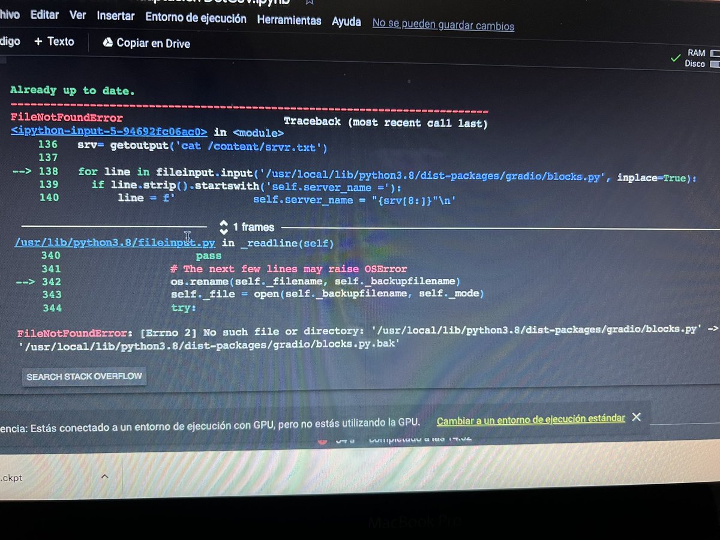Click the Disco usage indicator
The image size is (720, 540).
(x=701, y=63)
